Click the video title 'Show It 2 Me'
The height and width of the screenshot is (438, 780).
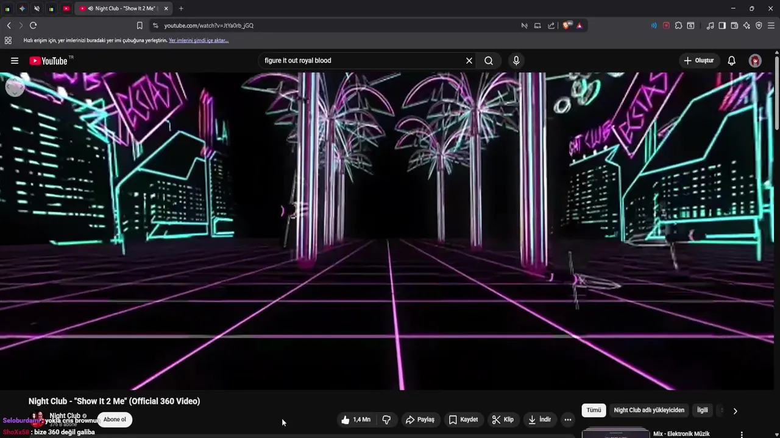point(114,401)
